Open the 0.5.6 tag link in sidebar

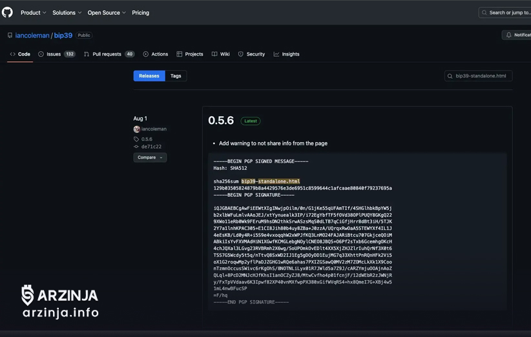coord(147,139)
